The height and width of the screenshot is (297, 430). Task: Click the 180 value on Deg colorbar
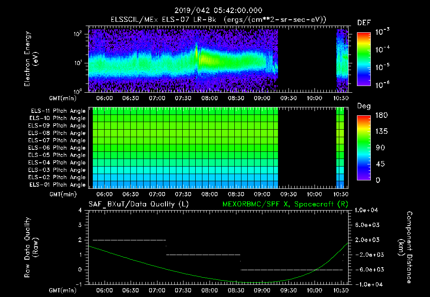[x=381, y=115]
